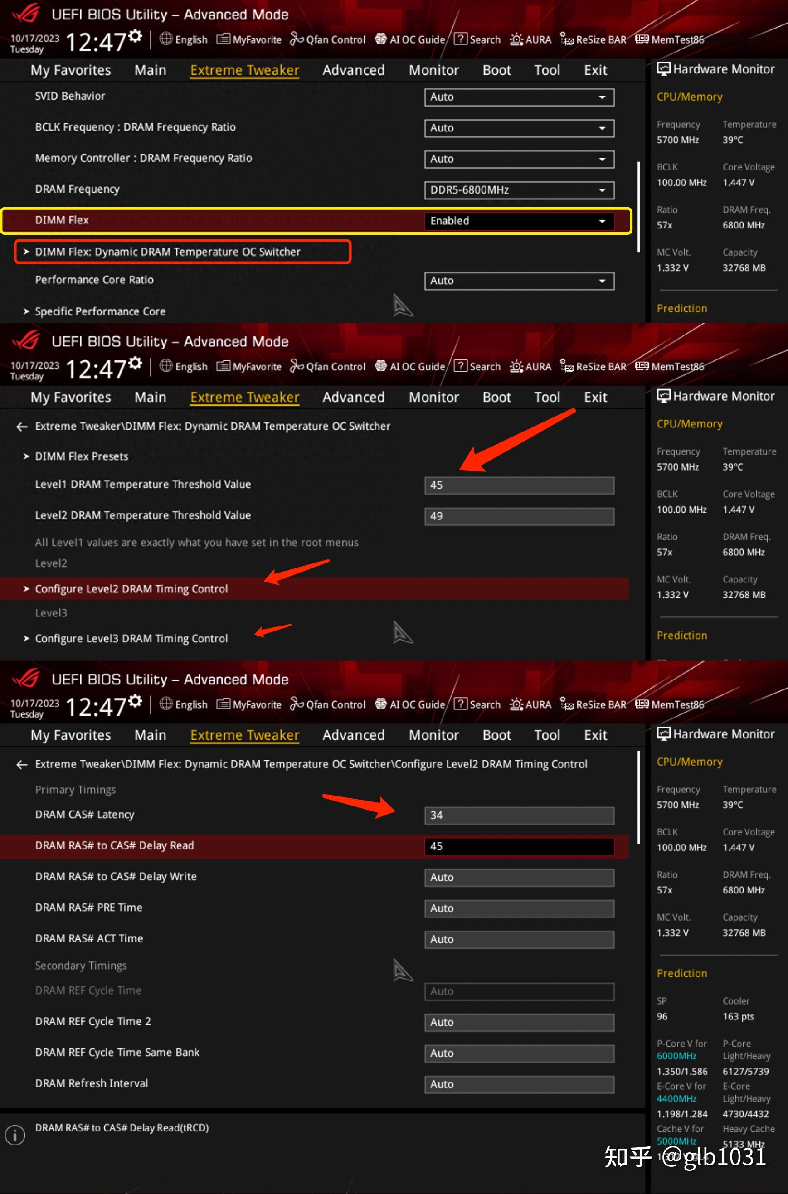Go back from Level2 DRAM Timing Control screen

pyautogui.click(x=22, y=765)
